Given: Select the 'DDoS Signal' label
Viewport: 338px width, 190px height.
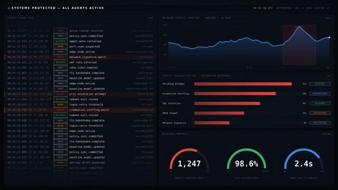Looking at the screenshot, I should pyautogui.click(x=170, y=113).
